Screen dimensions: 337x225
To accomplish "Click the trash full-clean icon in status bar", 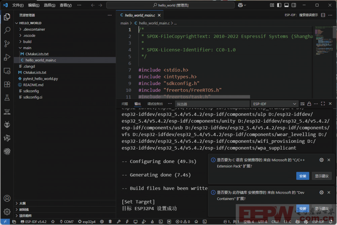I will [110, 222].
